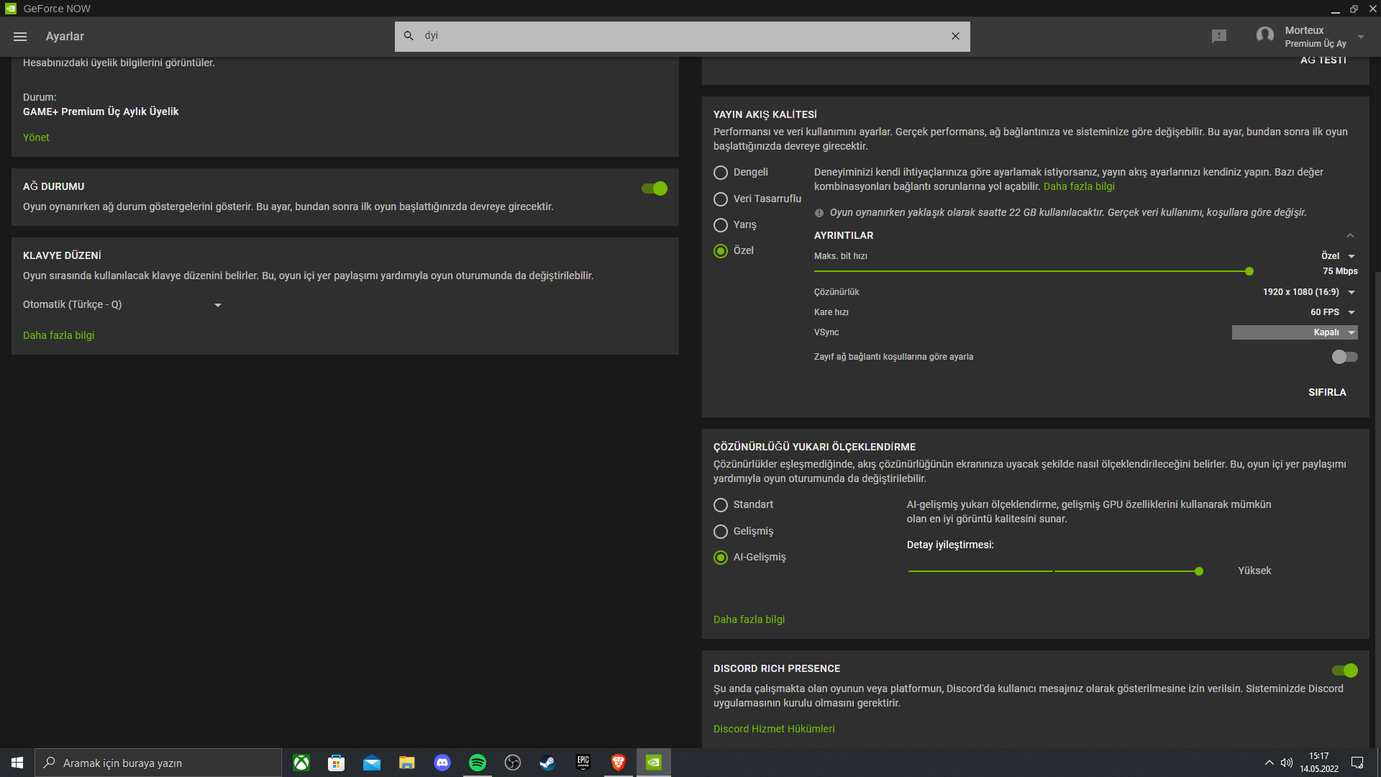
Task: Open Epic Games Launcher taskbar icon
Action: [x=583, y=763]
